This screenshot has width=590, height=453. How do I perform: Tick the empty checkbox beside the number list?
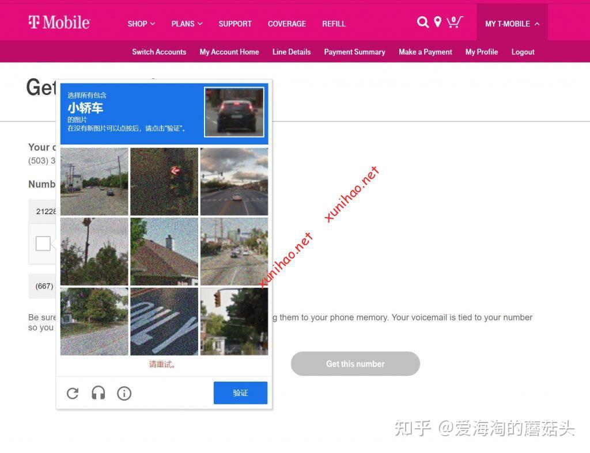pyautogui.click(x=43, y=243)
